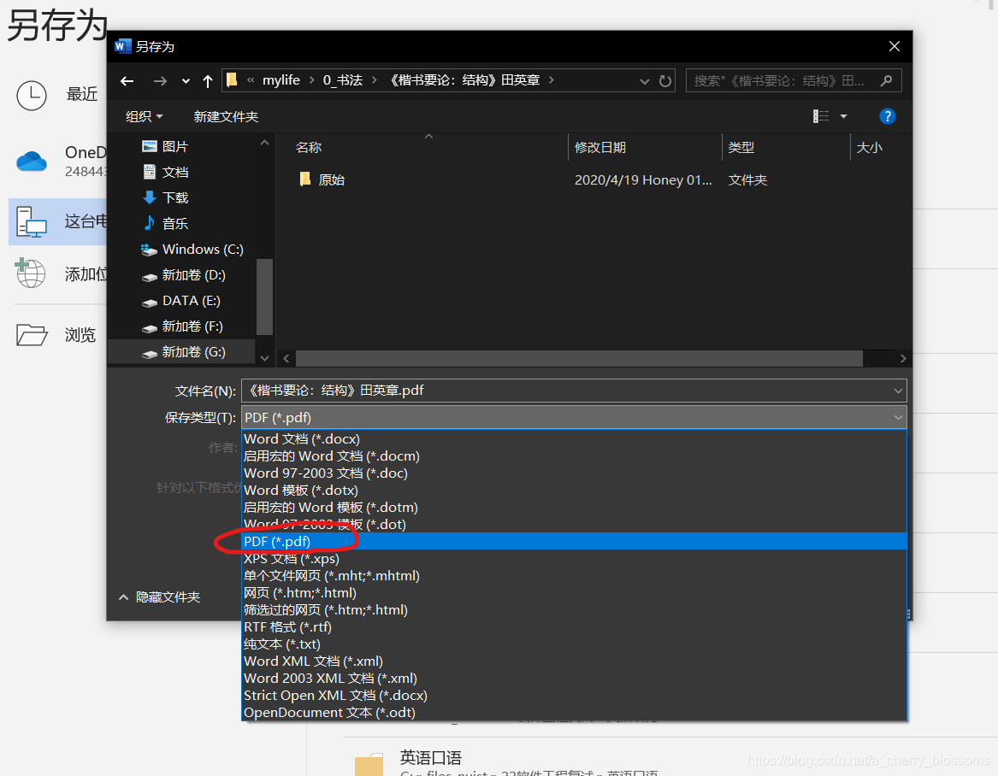The width and height of the screenshot is (998, 776).
Task: Open 最近 in Word backstage
Action: coord(57,95)
